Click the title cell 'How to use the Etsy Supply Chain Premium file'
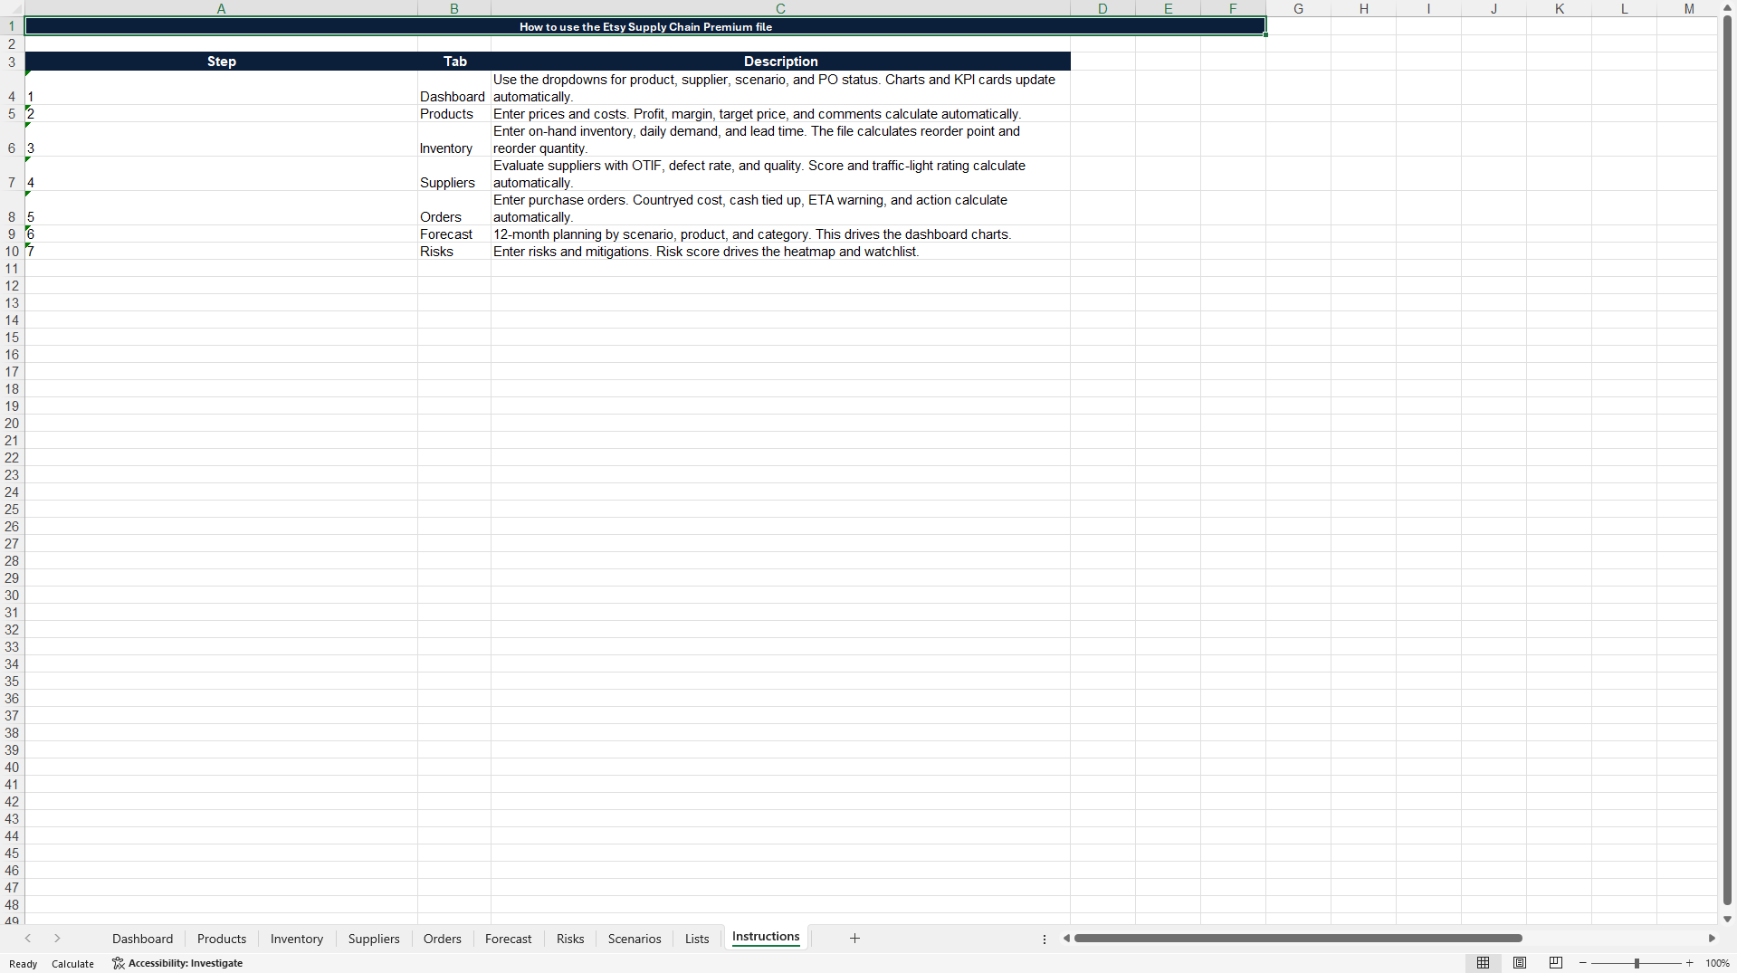The width and height of the screenshot is (1737, 973). 645,26
